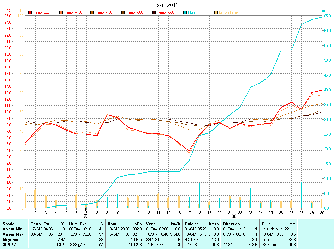Select the Vent km/h column header
Image resolution: width=334 pixels, height=249 pixels.
tap(151, 224)
